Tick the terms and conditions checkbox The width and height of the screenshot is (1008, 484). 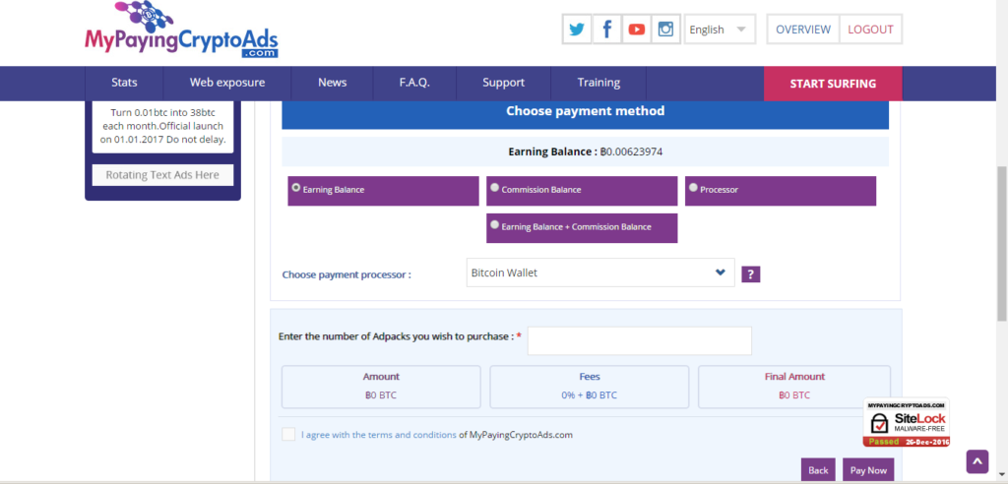pos(288,435)
